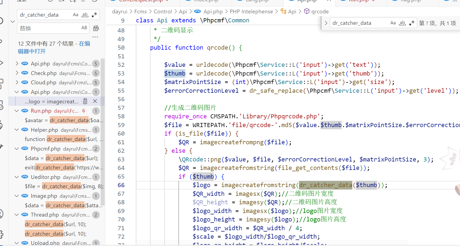Open the '$data = dr_catcher_data($url);' match

pyautogui.click(x=61, y=158)
